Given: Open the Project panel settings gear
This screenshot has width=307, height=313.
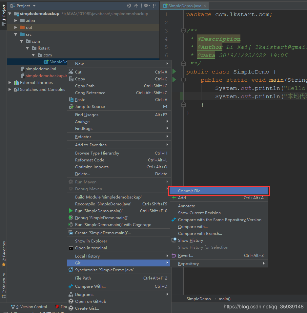Looking at the screenshot, I should tap(146, 6).
